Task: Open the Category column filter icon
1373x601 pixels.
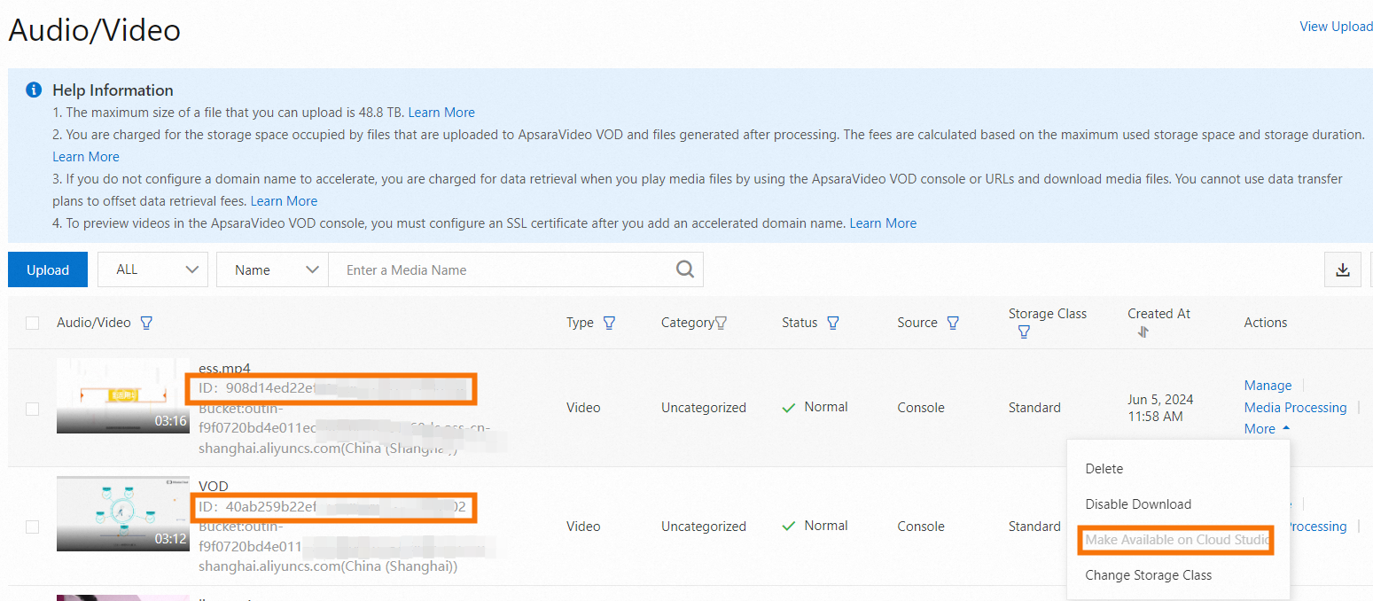Action: click(x=722, y=323)
